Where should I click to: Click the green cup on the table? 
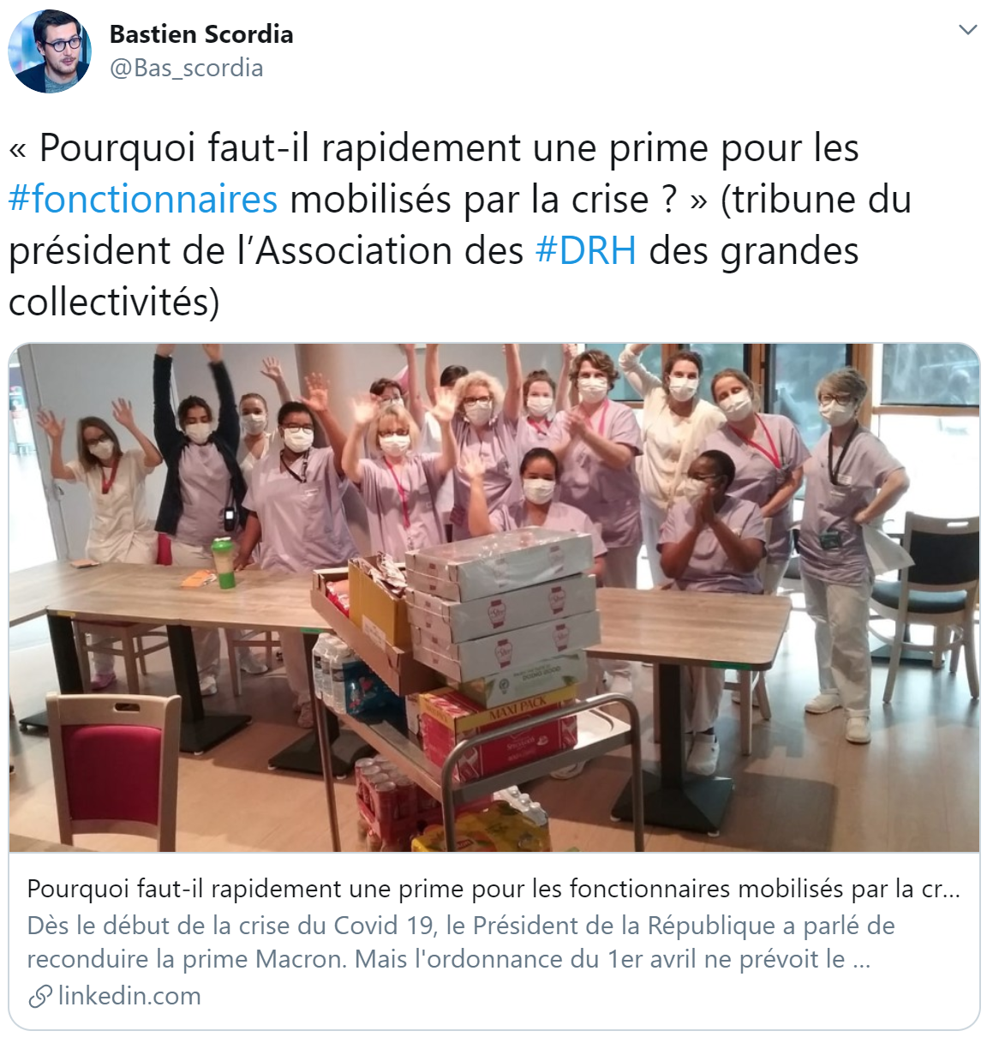tap(224, 563)
